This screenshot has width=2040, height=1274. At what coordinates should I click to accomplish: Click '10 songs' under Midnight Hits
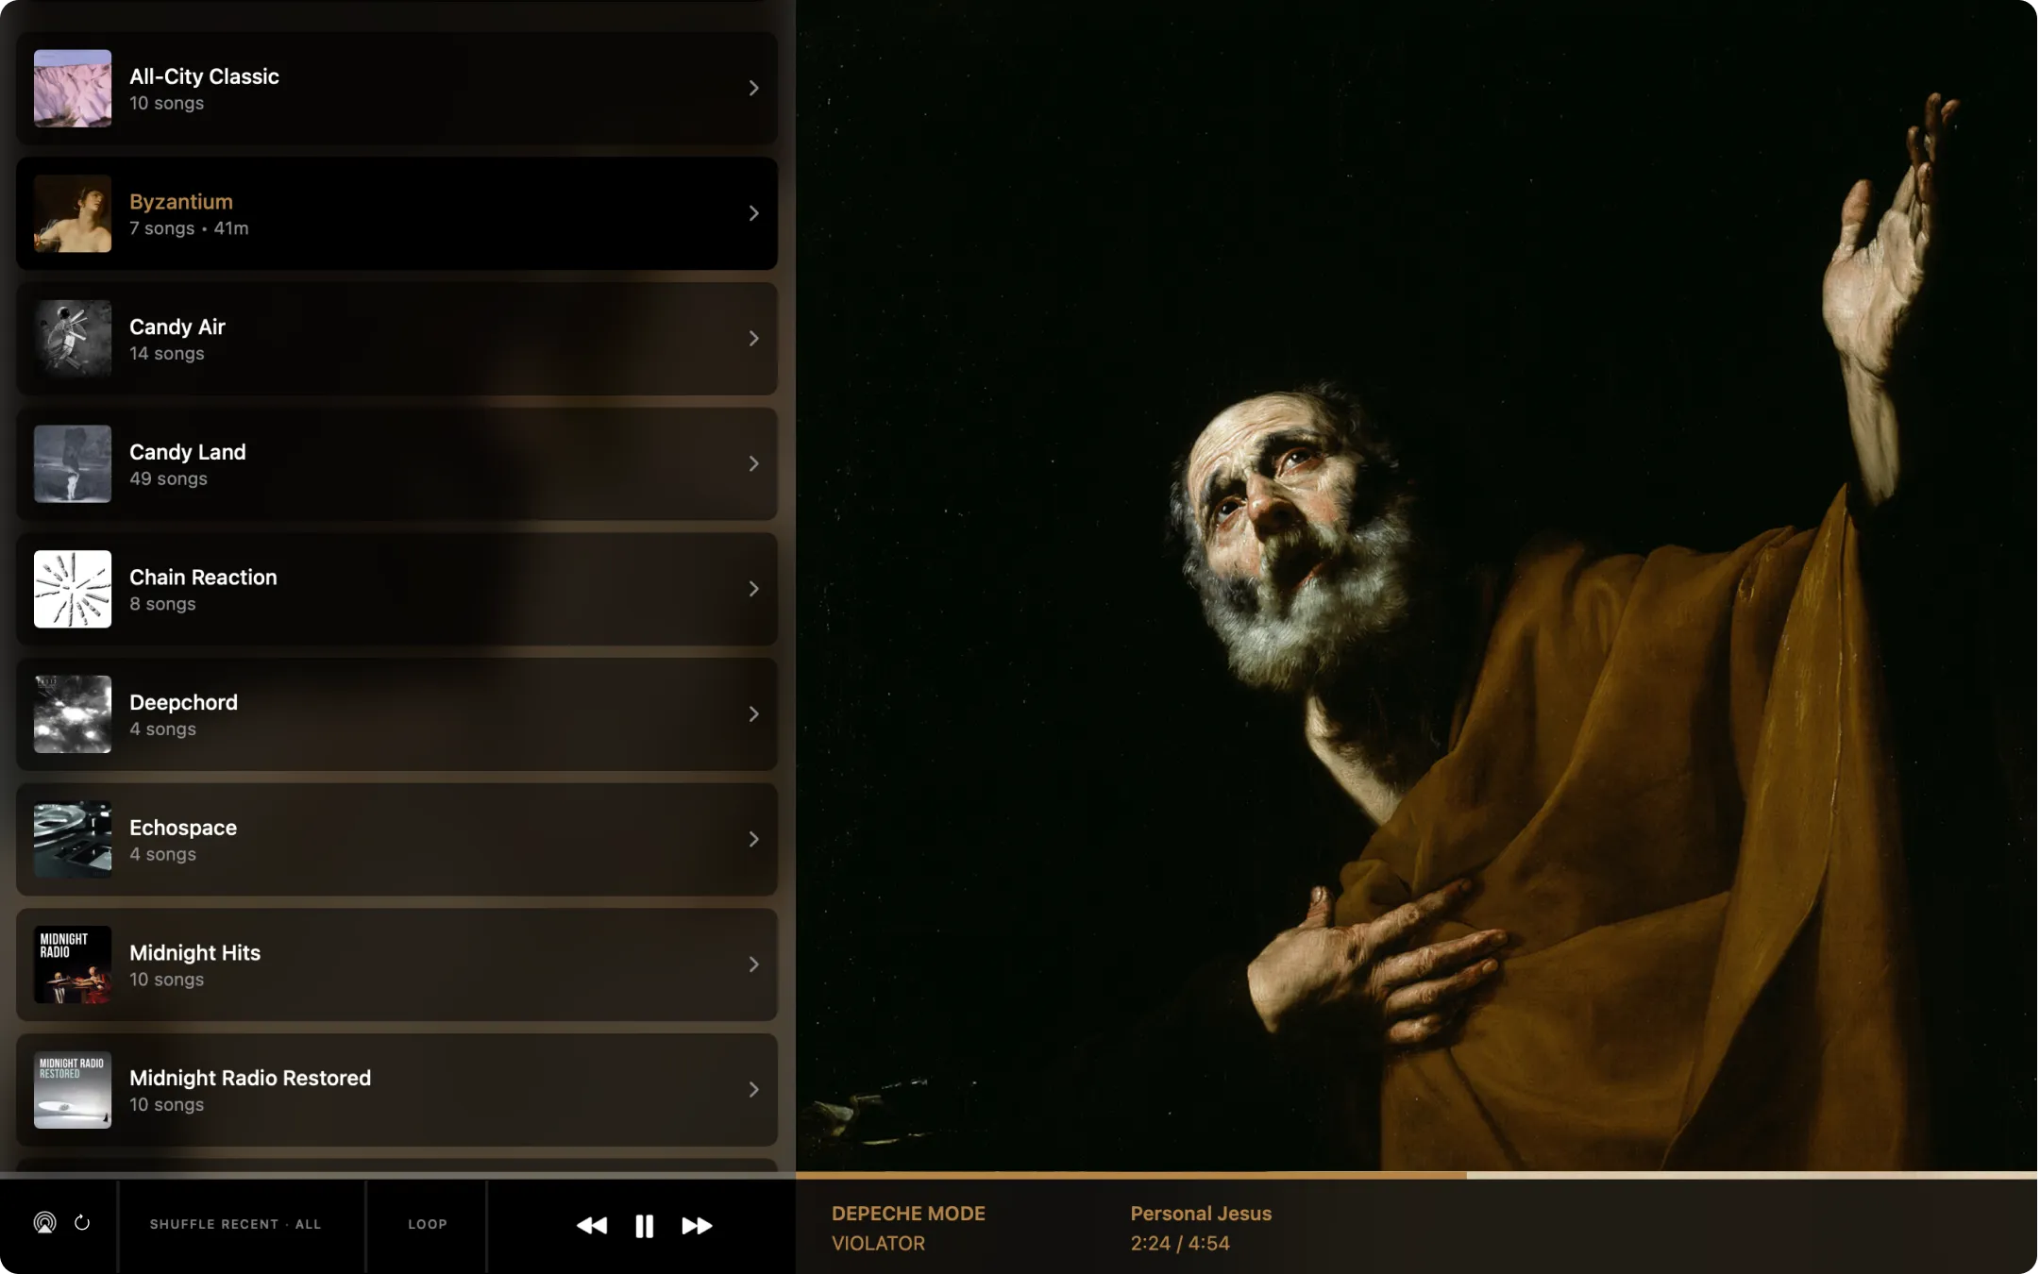(x=166, y=980)
